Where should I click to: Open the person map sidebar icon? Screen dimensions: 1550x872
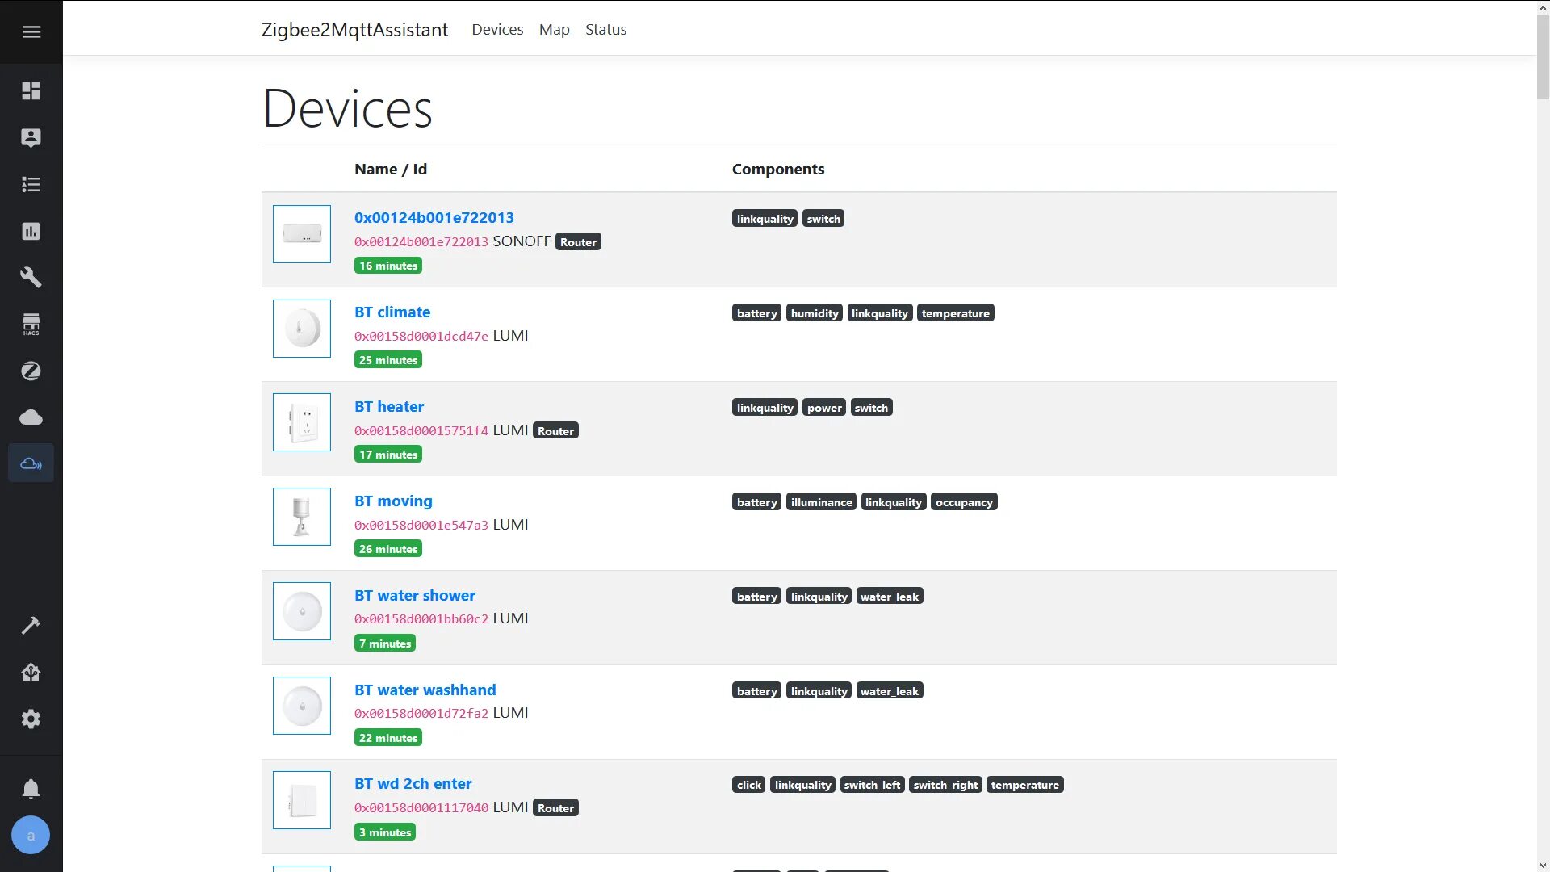tap(31, 137)
